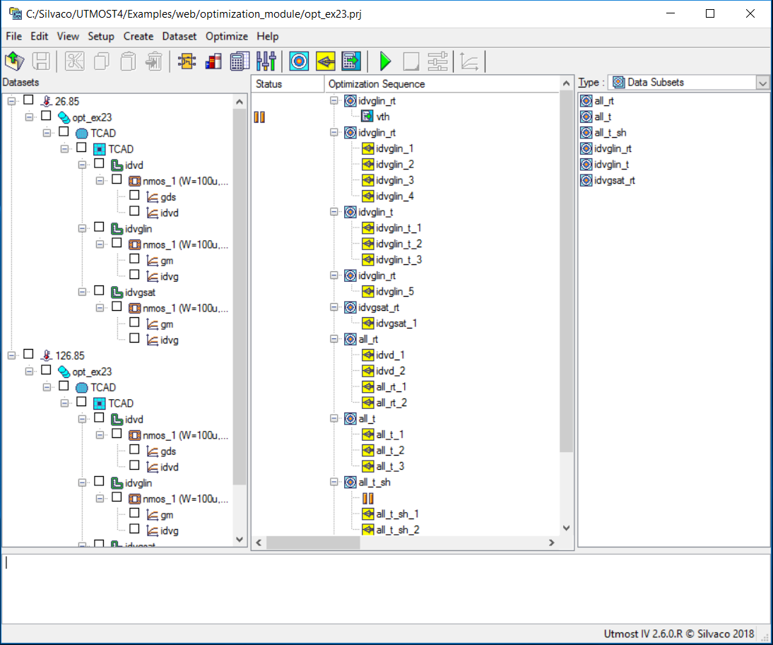Click the delete (trash) toolbar icon

pyautogui.click(x=154, y=61)
